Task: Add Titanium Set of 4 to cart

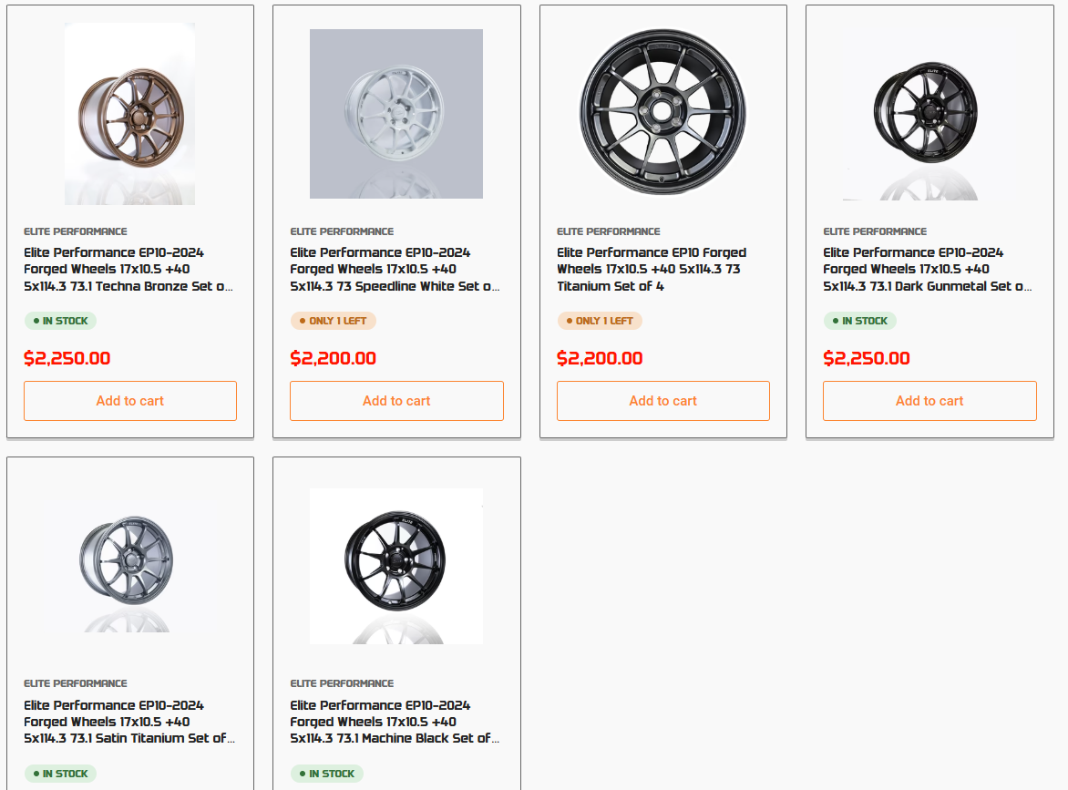Action: (663, 401)
